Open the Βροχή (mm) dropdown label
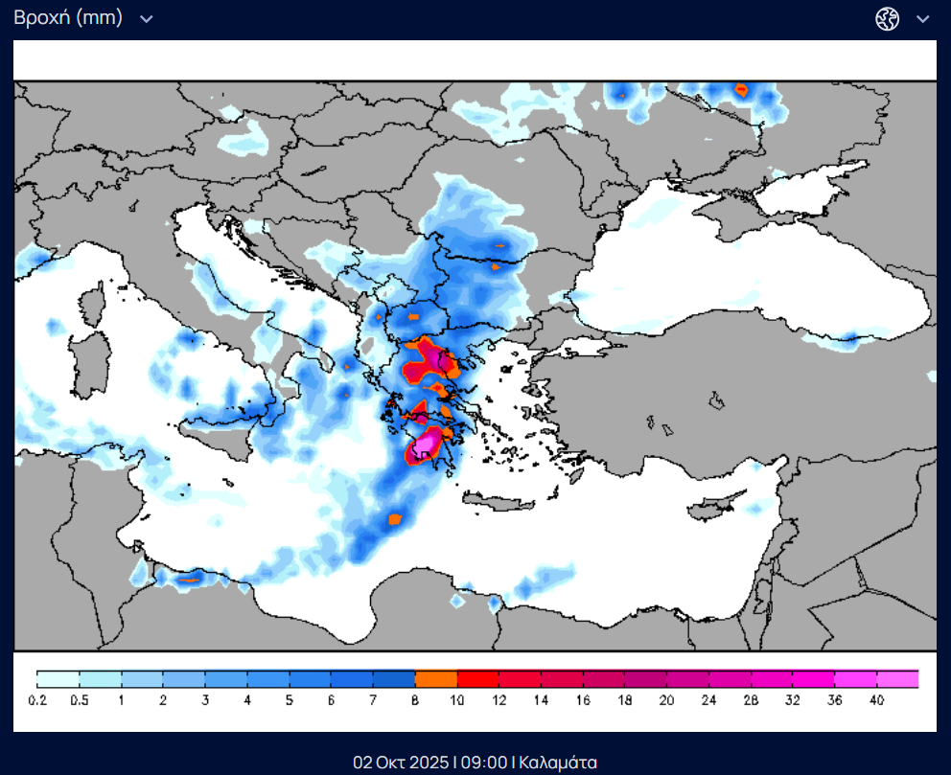This screenshot has width=951, height=775. (68, 18)
